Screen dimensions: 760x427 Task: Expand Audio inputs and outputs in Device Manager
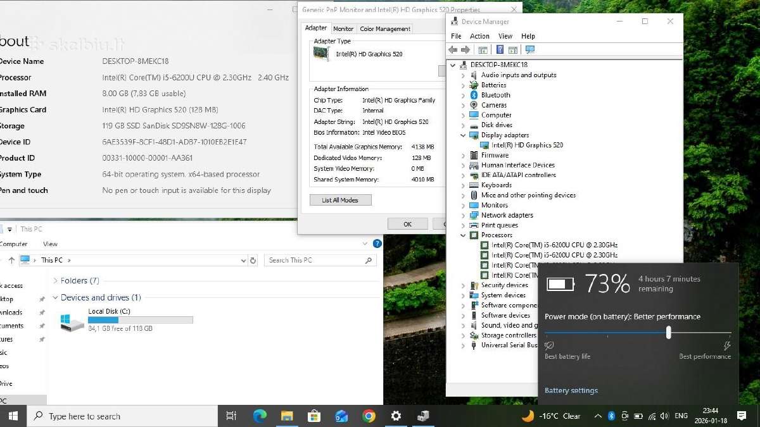click(463, 75)
